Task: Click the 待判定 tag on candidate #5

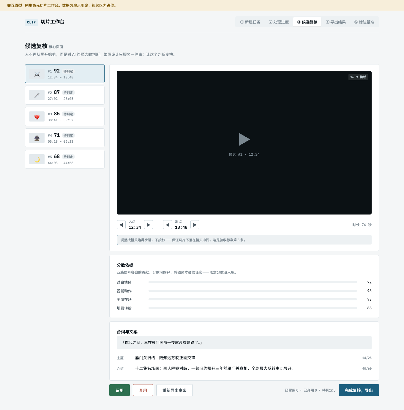Action: coord(68,157)
